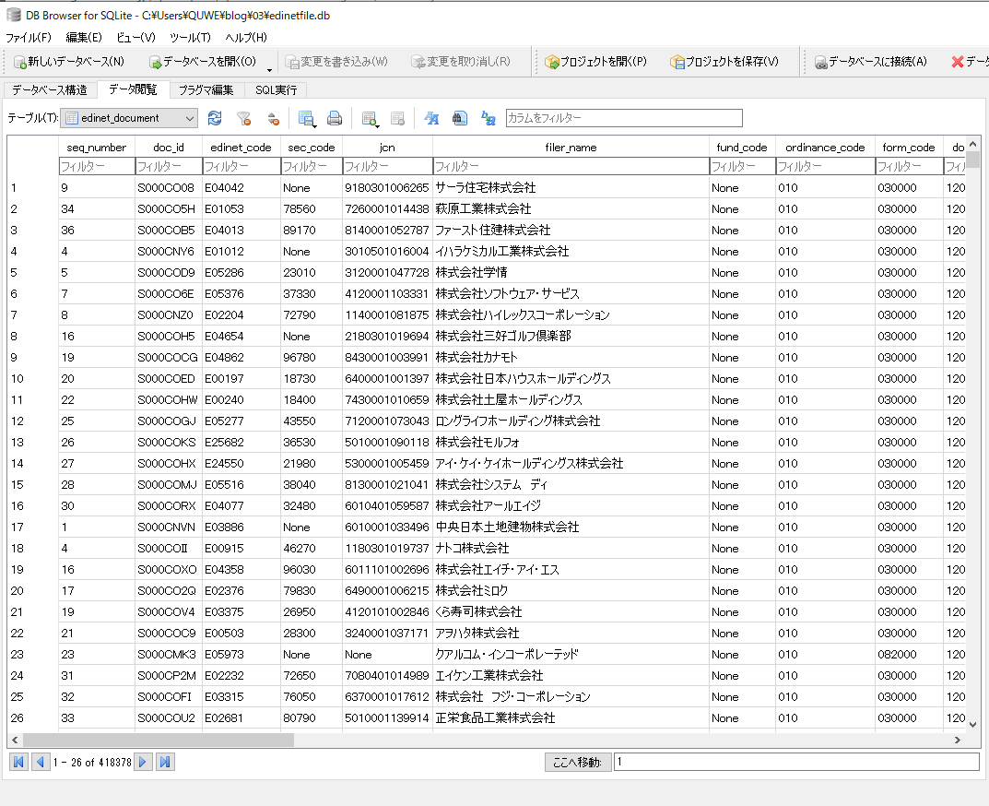Go to first page of records
The width and height of the screenshot is (989, 806).
[19, 762]
